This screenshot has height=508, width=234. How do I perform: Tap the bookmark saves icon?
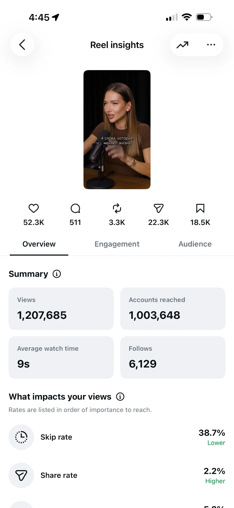pos(200,208)
